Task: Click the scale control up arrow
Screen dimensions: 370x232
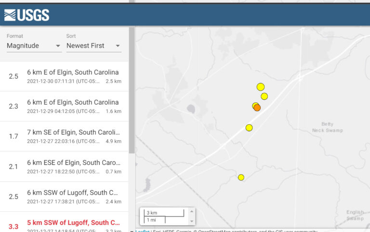Action: tap(192, 211)
